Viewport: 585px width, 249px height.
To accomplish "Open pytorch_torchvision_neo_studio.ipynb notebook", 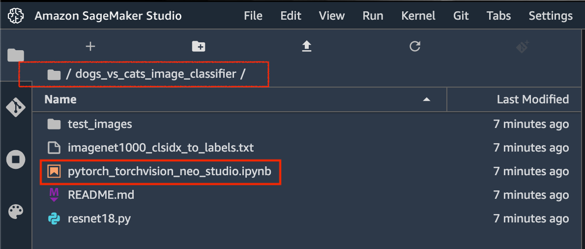I will click(x=170, y=171).
